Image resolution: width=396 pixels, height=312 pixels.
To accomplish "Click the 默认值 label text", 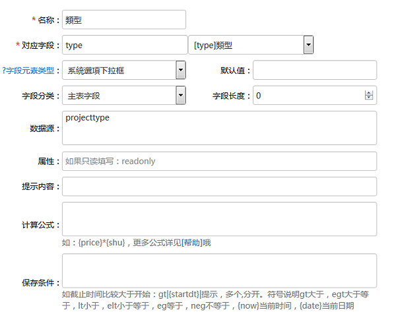I will [233, 71].
